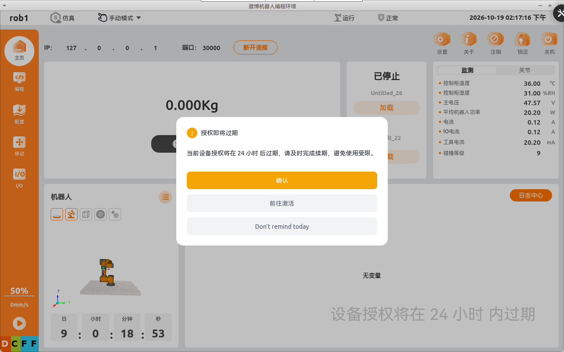564x352 pixels.
Task: Expand the 手动模式 mode dropdown
Action: [x=119, y=18]
